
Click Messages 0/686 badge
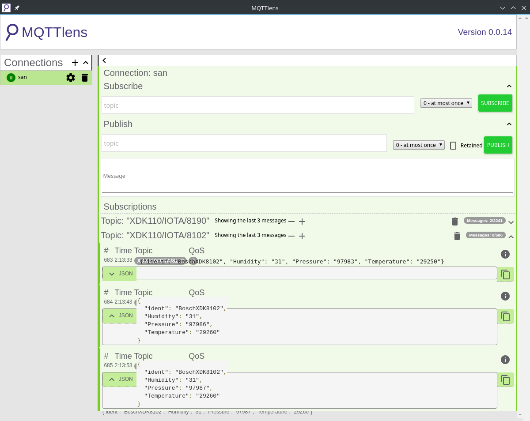485,235
